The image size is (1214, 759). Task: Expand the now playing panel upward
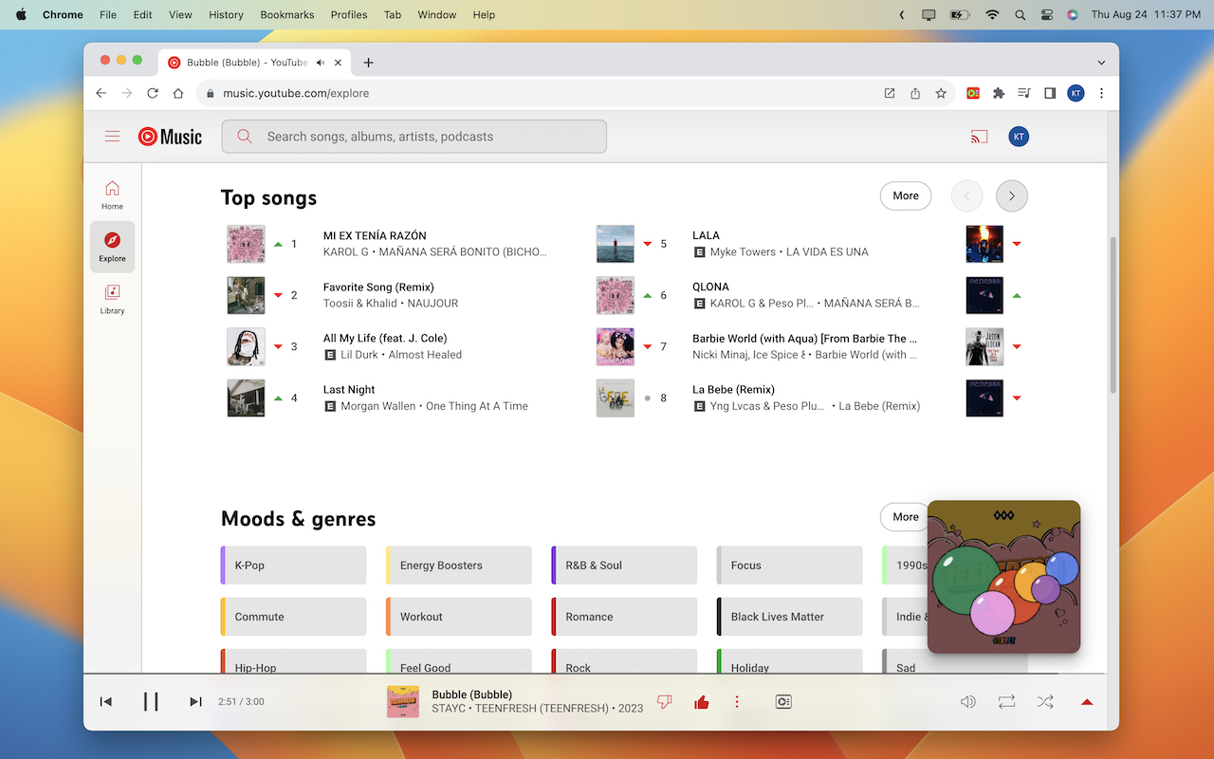point(1086,701)
